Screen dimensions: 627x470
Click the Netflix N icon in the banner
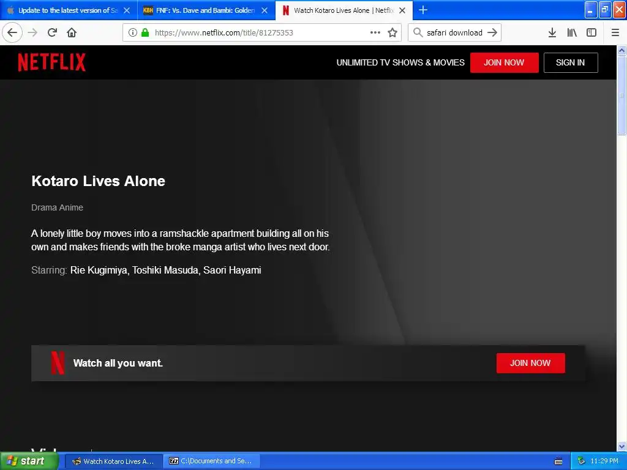click(58, 362)
